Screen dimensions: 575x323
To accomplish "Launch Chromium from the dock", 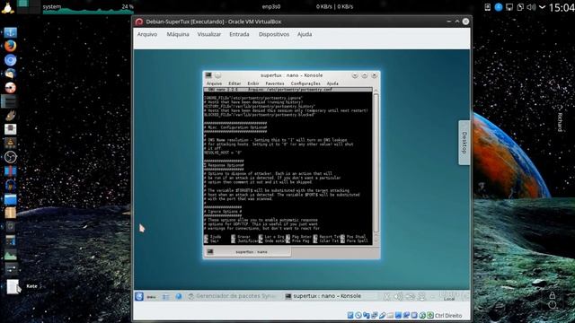I will pos(10,60).
